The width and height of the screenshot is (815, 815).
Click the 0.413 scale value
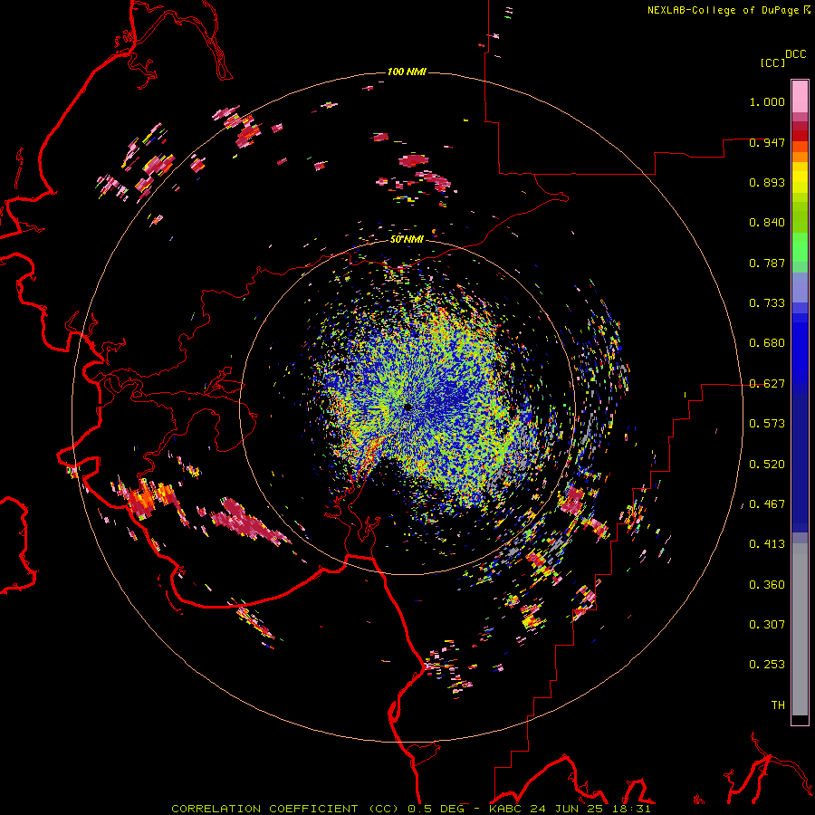click(767, 544)
